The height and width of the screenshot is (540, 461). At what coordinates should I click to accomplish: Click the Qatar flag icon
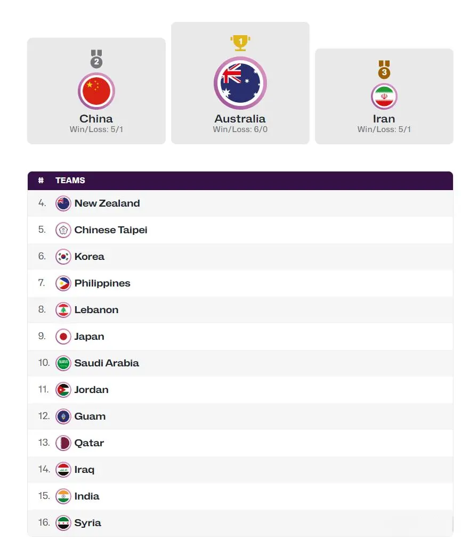coord(63,443)
